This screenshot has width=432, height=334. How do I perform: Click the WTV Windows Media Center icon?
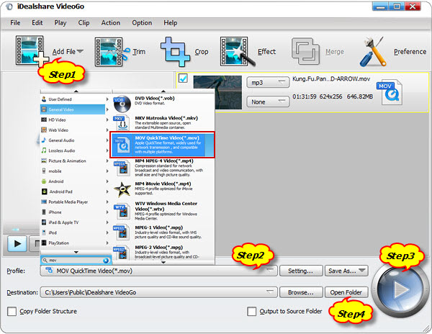pyautogui.click(x=122, y=211)
